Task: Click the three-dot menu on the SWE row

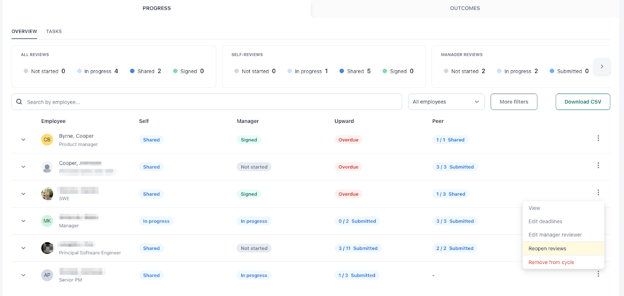Action: [x=598, y=193]
